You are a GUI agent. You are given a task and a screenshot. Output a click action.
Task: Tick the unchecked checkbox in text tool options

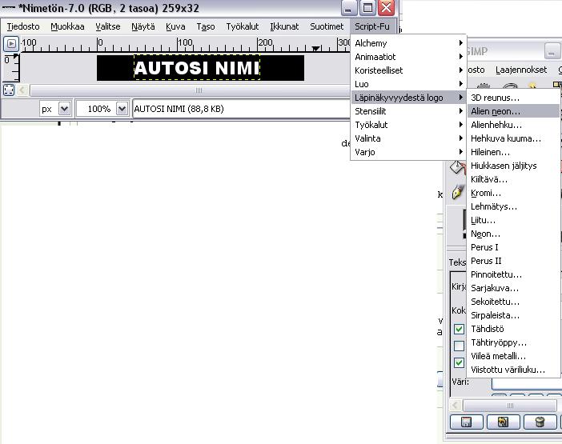click(460, 346)
